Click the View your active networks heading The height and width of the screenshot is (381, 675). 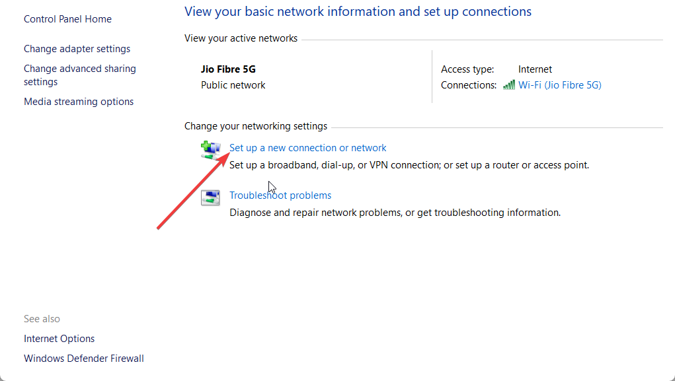coord(241,38)
